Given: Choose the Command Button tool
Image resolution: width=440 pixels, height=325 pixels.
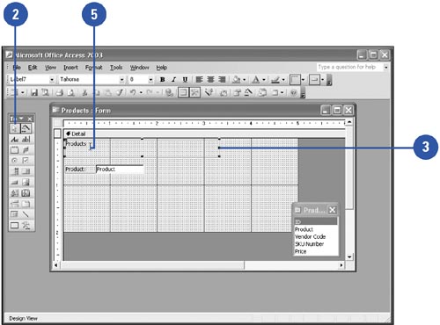Looking at the screenshot, I should (x=14, y=183).
